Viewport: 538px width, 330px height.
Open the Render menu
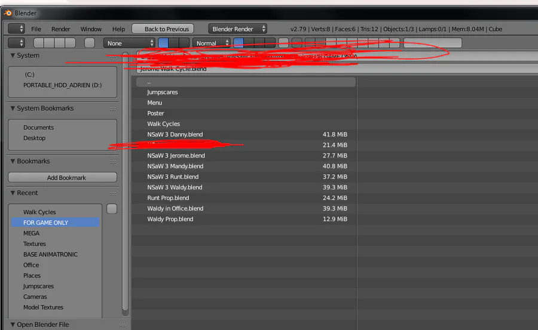(61, 29)
